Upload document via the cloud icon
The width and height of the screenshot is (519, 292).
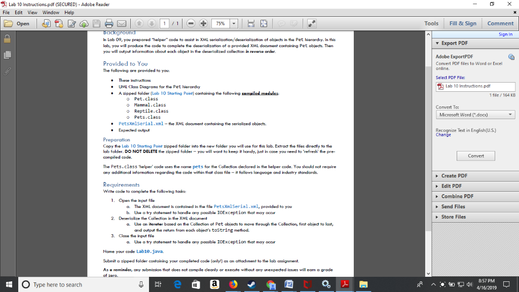(x=83, y=23)
